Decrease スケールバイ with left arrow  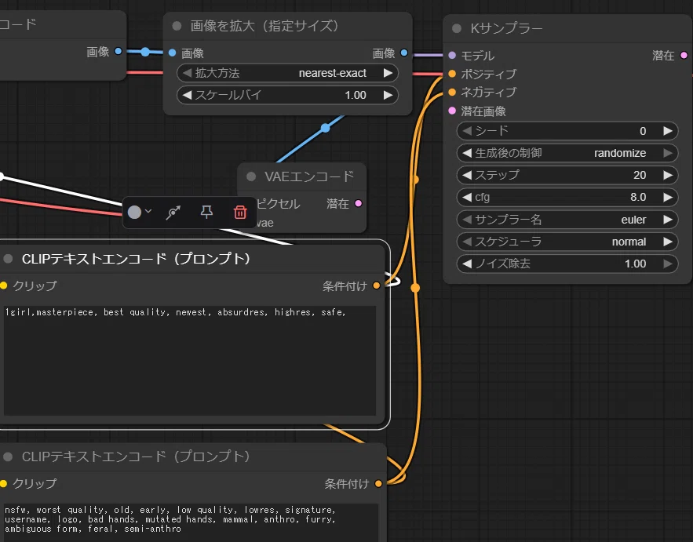click(x=187, y=95)
